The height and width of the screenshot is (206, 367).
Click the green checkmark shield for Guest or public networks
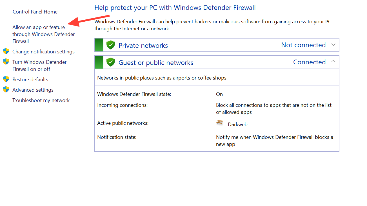tap(111, 62)
